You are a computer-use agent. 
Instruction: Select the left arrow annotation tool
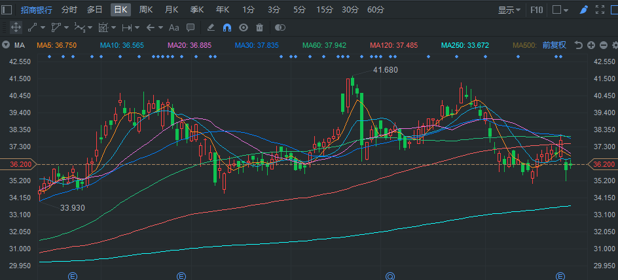click(x=150, y=27)
